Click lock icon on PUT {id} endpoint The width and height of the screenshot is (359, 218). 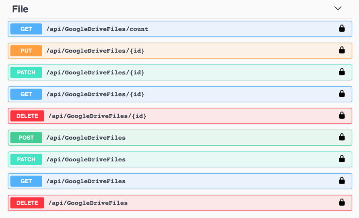click(342, 50)
